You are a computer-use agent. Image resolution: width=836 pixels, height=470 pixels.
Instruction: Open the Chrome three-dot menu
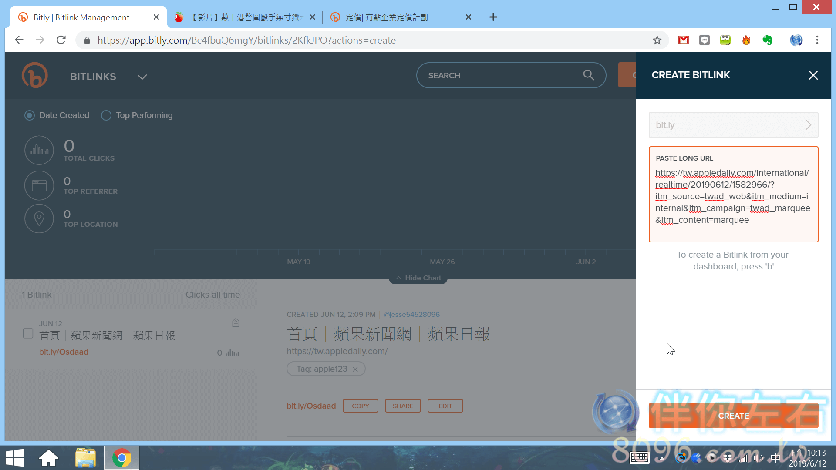817,40
